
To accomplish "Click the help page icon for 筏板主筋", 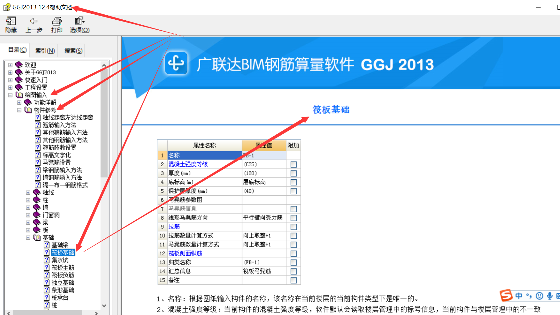I will (47, 267).
